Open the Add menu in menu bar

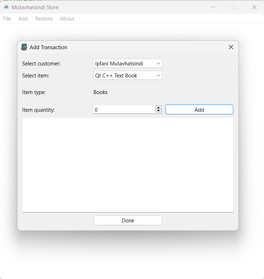tap(23, 19)
